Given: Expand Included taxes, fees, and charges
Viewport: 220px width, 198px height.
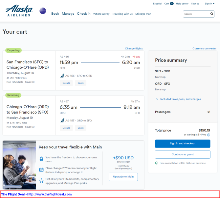Looking at the screenshot, I should [x=178, y=99].
